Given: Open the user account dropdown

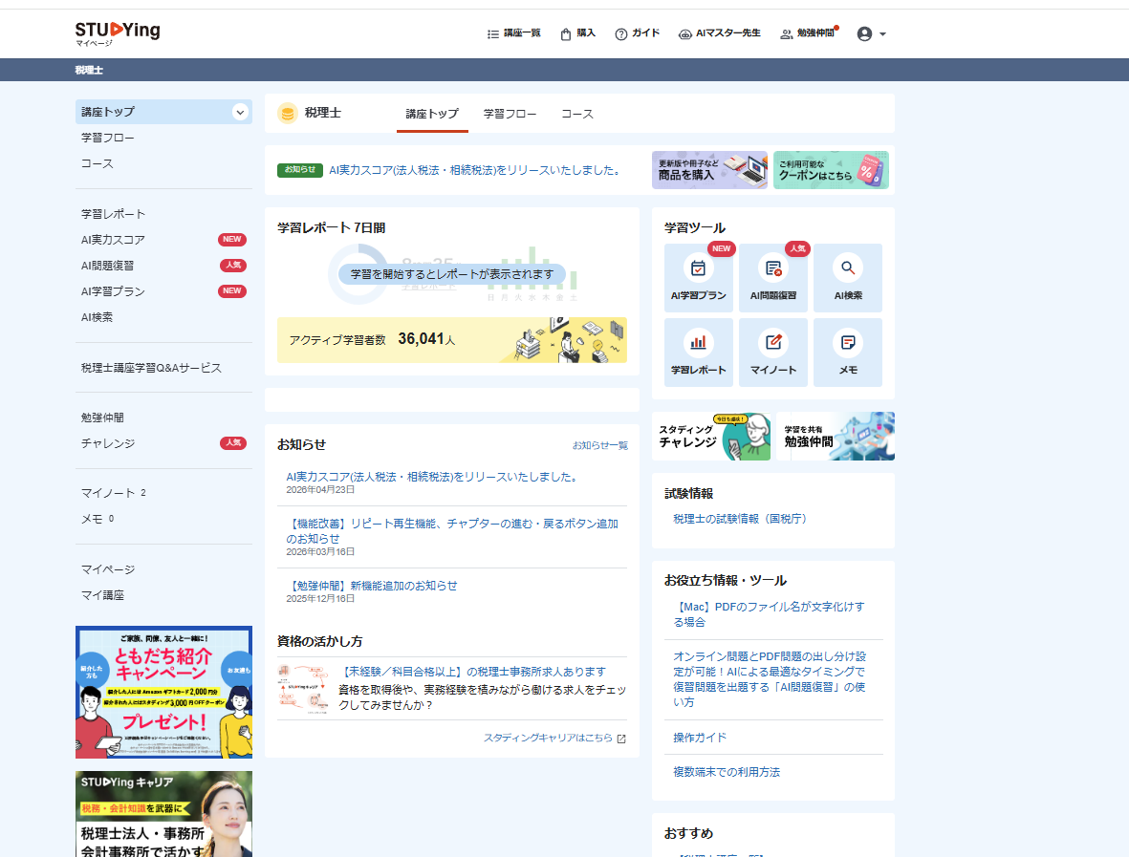Looking at the screenshot, I should 871,33.
